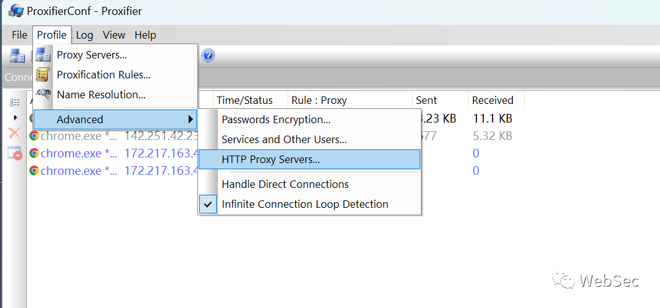Expand the small black arrow in sidebar
The width and height of the screenshot is (660, 308).
point(16,118)
